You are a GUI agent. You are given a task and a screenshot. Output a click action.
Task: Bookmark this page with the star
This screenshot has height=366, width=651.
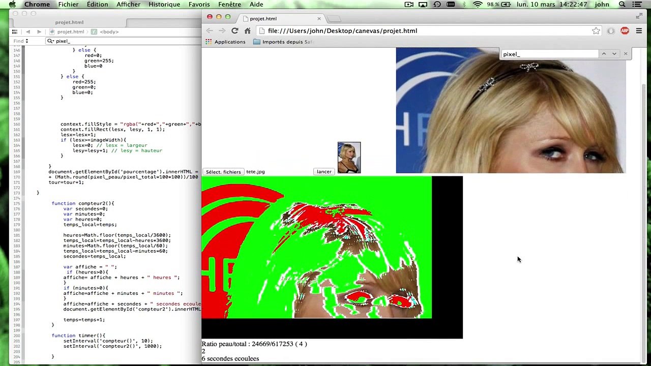(596, 31)
